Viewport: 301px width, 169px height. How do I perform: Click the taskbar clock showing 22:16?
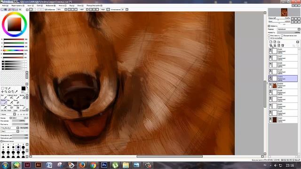coord(290,165)
